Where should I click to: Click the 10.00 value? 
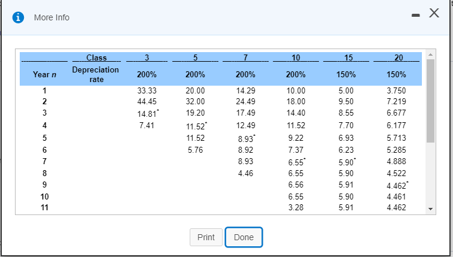coord(296,91)
